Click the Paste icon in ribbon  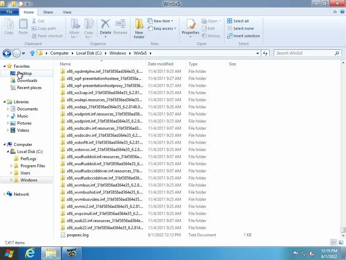click(23, 24)
